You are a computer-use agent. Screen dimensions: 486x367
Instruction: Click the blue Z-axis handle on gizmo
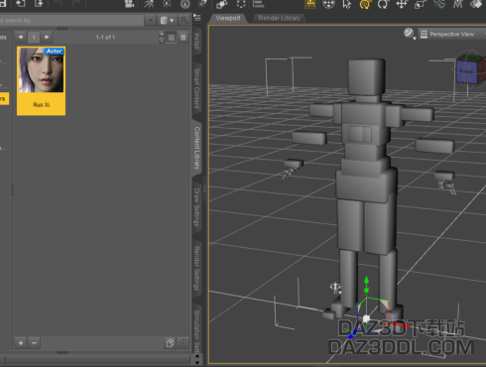352,335
